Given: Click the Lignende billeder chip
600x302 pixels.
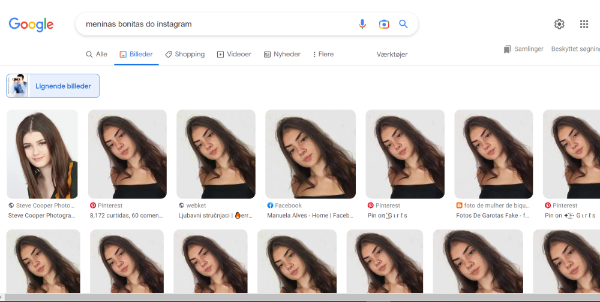Looking at the screenshot, I should click(x=53, y=86).
